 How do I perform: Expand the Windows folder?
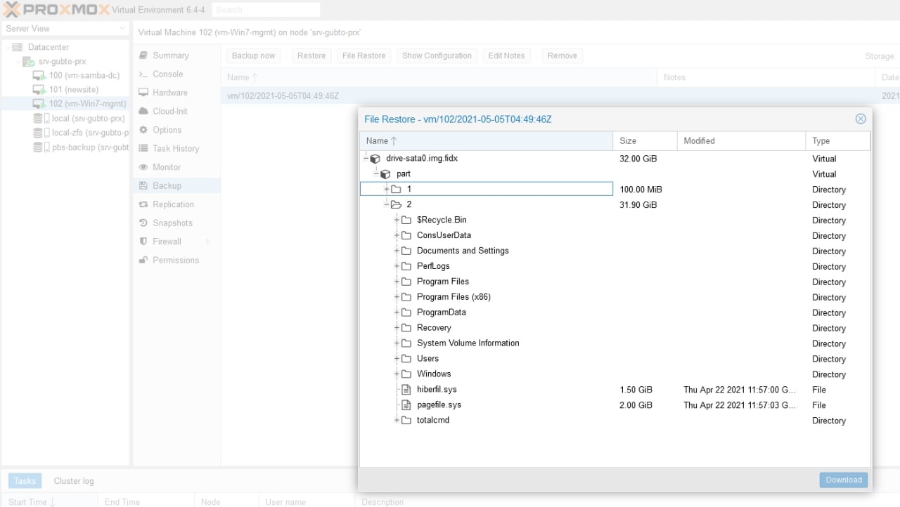[x=397, y=374]
